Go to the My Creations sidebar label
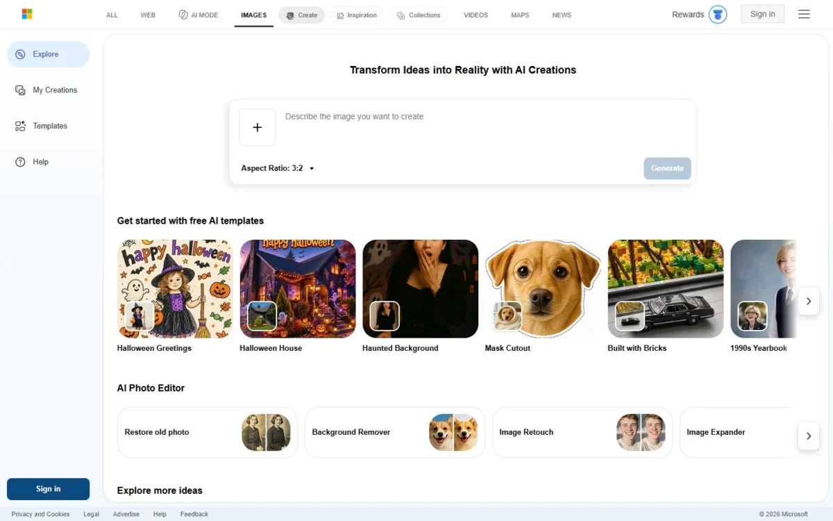Viewport: 833px width, 521px height. click(55, 90)
